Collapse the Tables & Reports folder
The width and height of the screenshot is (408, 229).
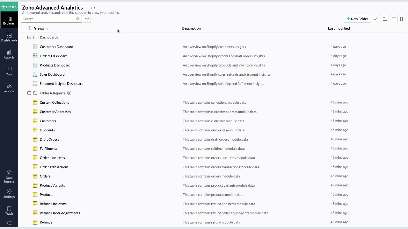tap(29, 93)
